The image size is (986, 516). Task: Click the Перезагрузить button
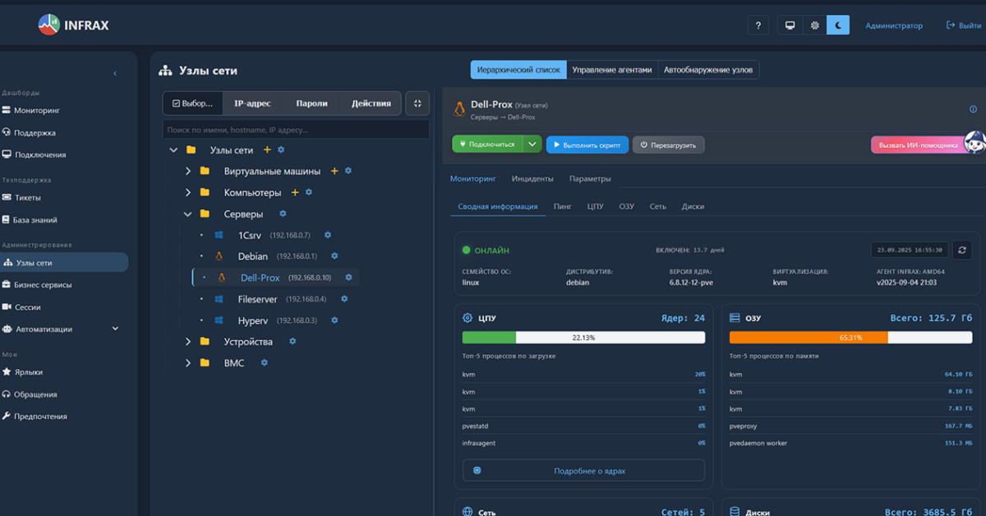pyautogui.click(x=668, y=145)
